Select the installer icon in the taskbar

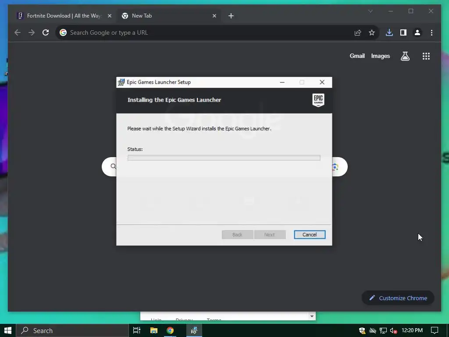pos(194,330)
